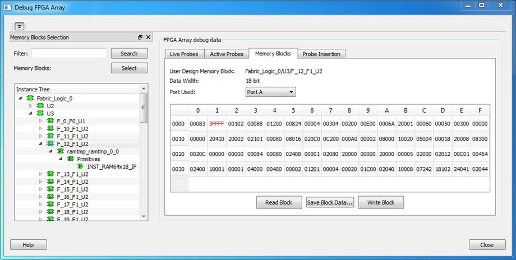Click Save Block Data button

(x=330, y=202)
